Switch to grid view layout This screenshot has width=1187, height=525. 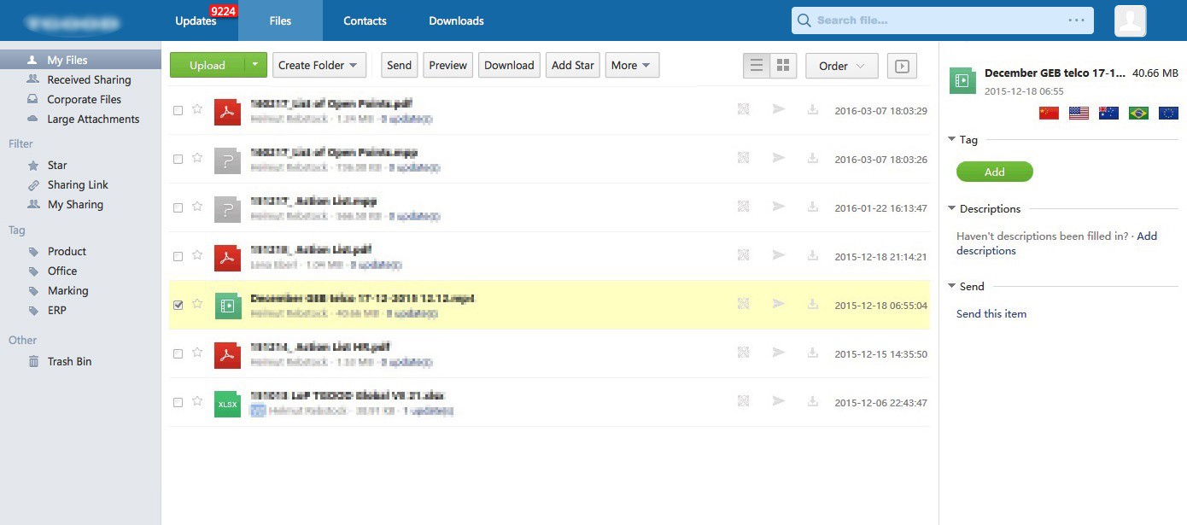[x=783, y=66]
